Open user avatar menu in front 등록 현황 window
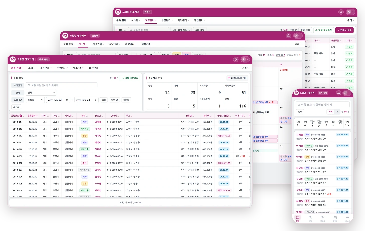Viewport: 365px width, 231px height. pos(245,59)
